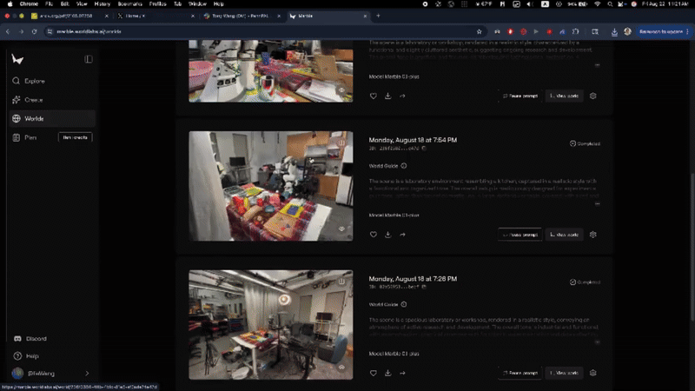Viewport: 695px width, 391px height.
Task: Switch to the Tony Wang PennPAL tab
Action: pyautogui.click(x=242, y=16)
